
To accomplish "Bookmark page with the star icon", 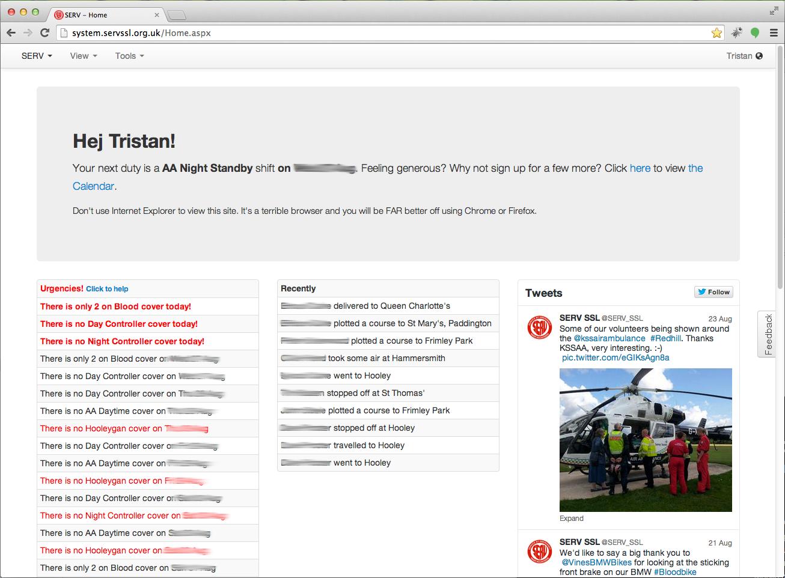I will point(716,33).
